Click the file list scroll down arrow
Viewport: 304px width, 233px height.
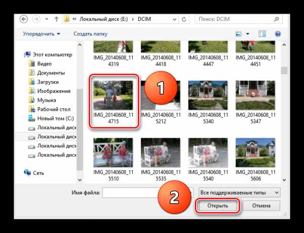284,180
